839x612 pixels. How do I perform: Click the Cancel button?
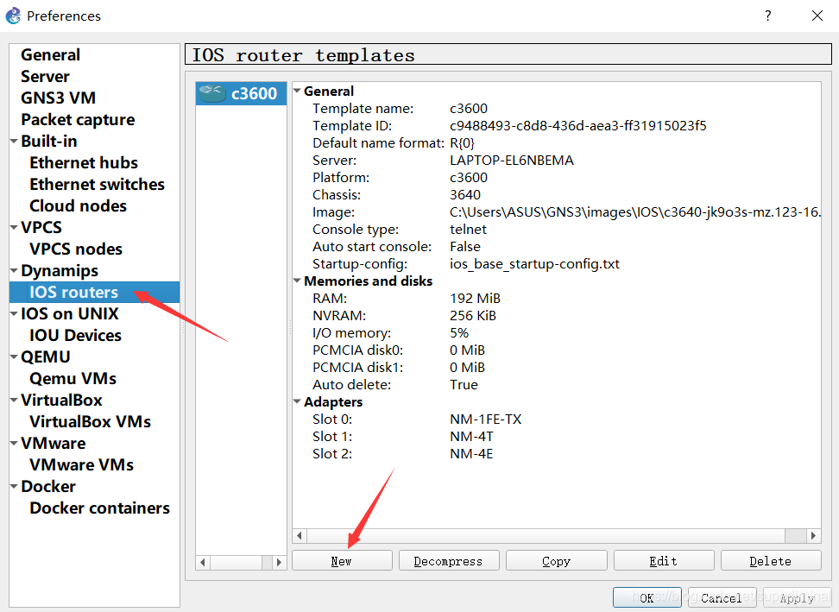tap(722, 597)
